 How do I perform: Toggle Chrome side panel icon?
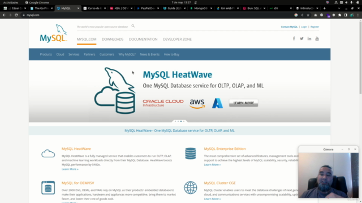[346, 15]
